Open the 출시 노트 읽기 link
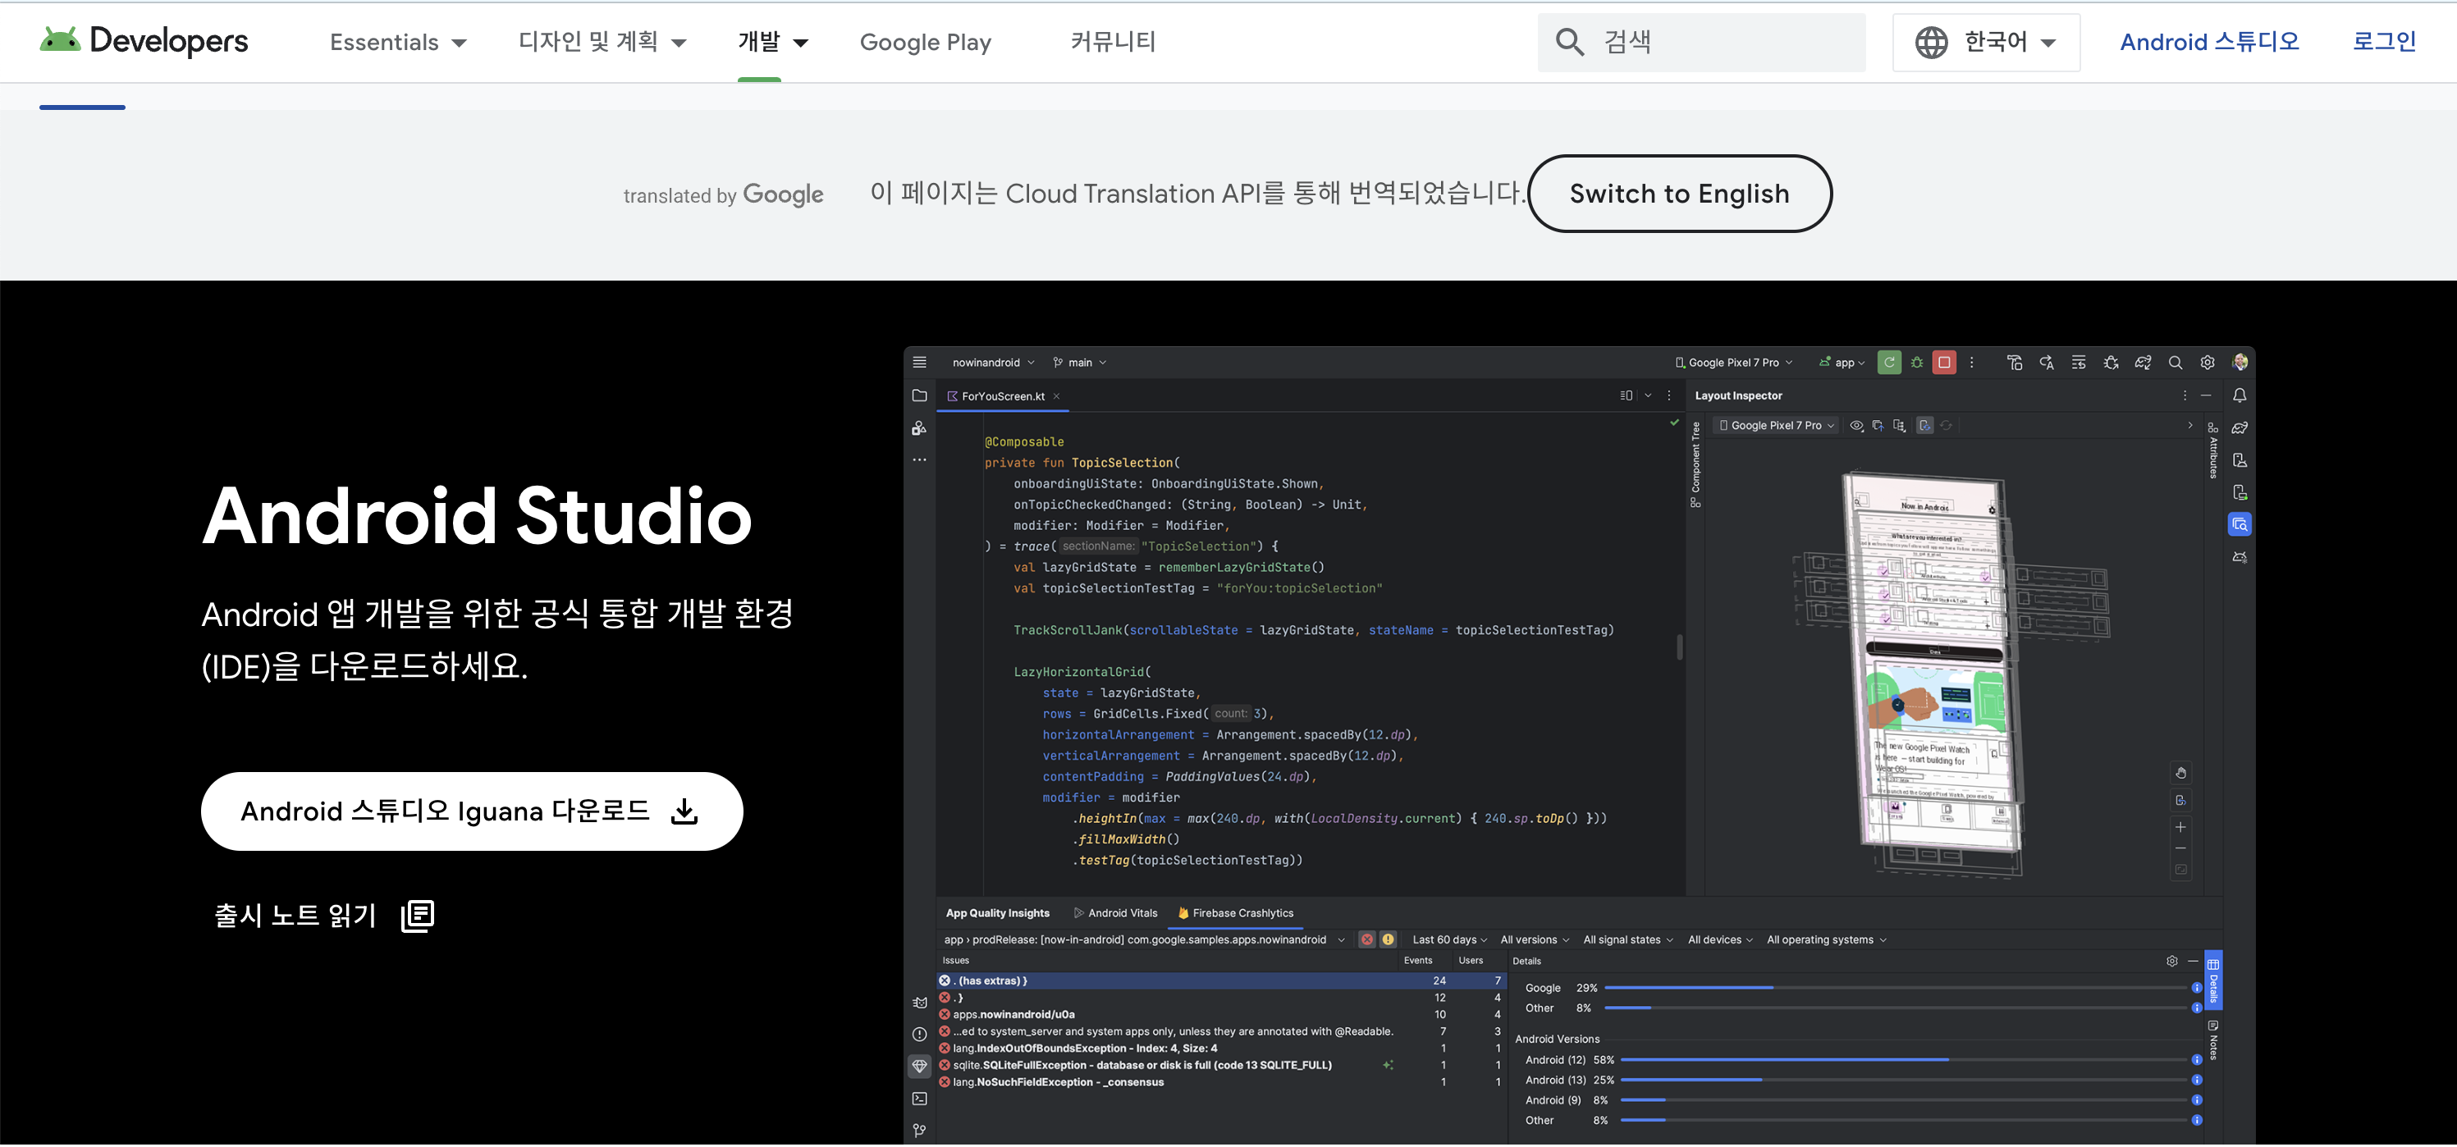The image size is (2457, 1147). 295,916
